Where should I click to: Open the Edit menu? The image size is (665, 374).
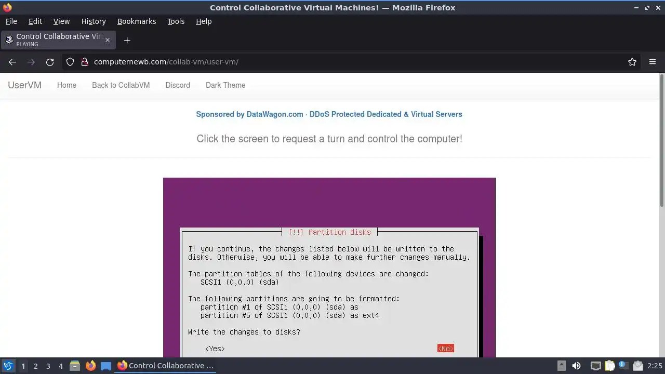coord(35,21)
